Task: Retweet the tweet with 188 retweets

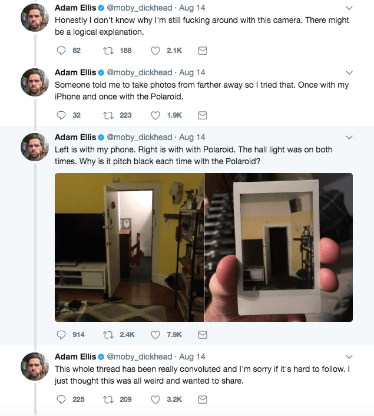Action: click(108, 51)
